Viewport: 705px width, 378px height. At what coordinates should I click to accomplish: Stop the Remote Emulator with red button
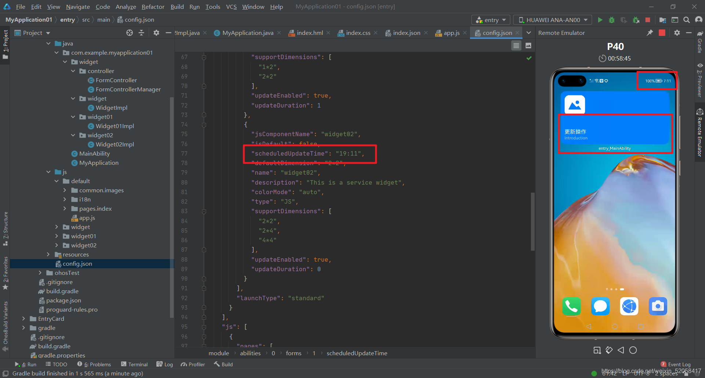pyautogui.click(x=662, y=33)
